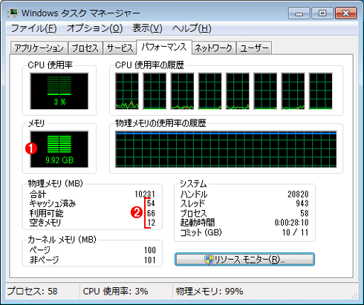Select the パフォーマンス tab
364x305 pixels.
click(x=164, y=47)
